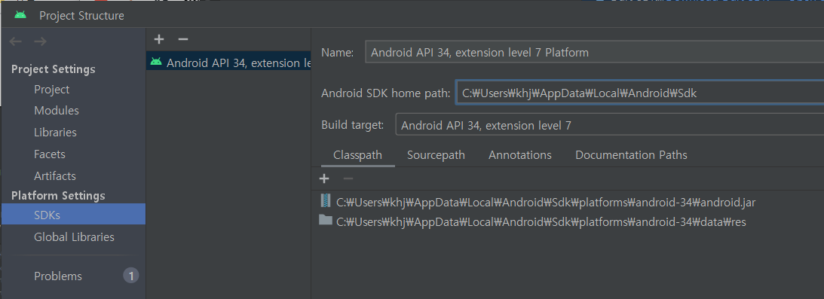The height and width of the screenshot is (299, 824).
Task: Open the Problems section
Action: point(58,276)
